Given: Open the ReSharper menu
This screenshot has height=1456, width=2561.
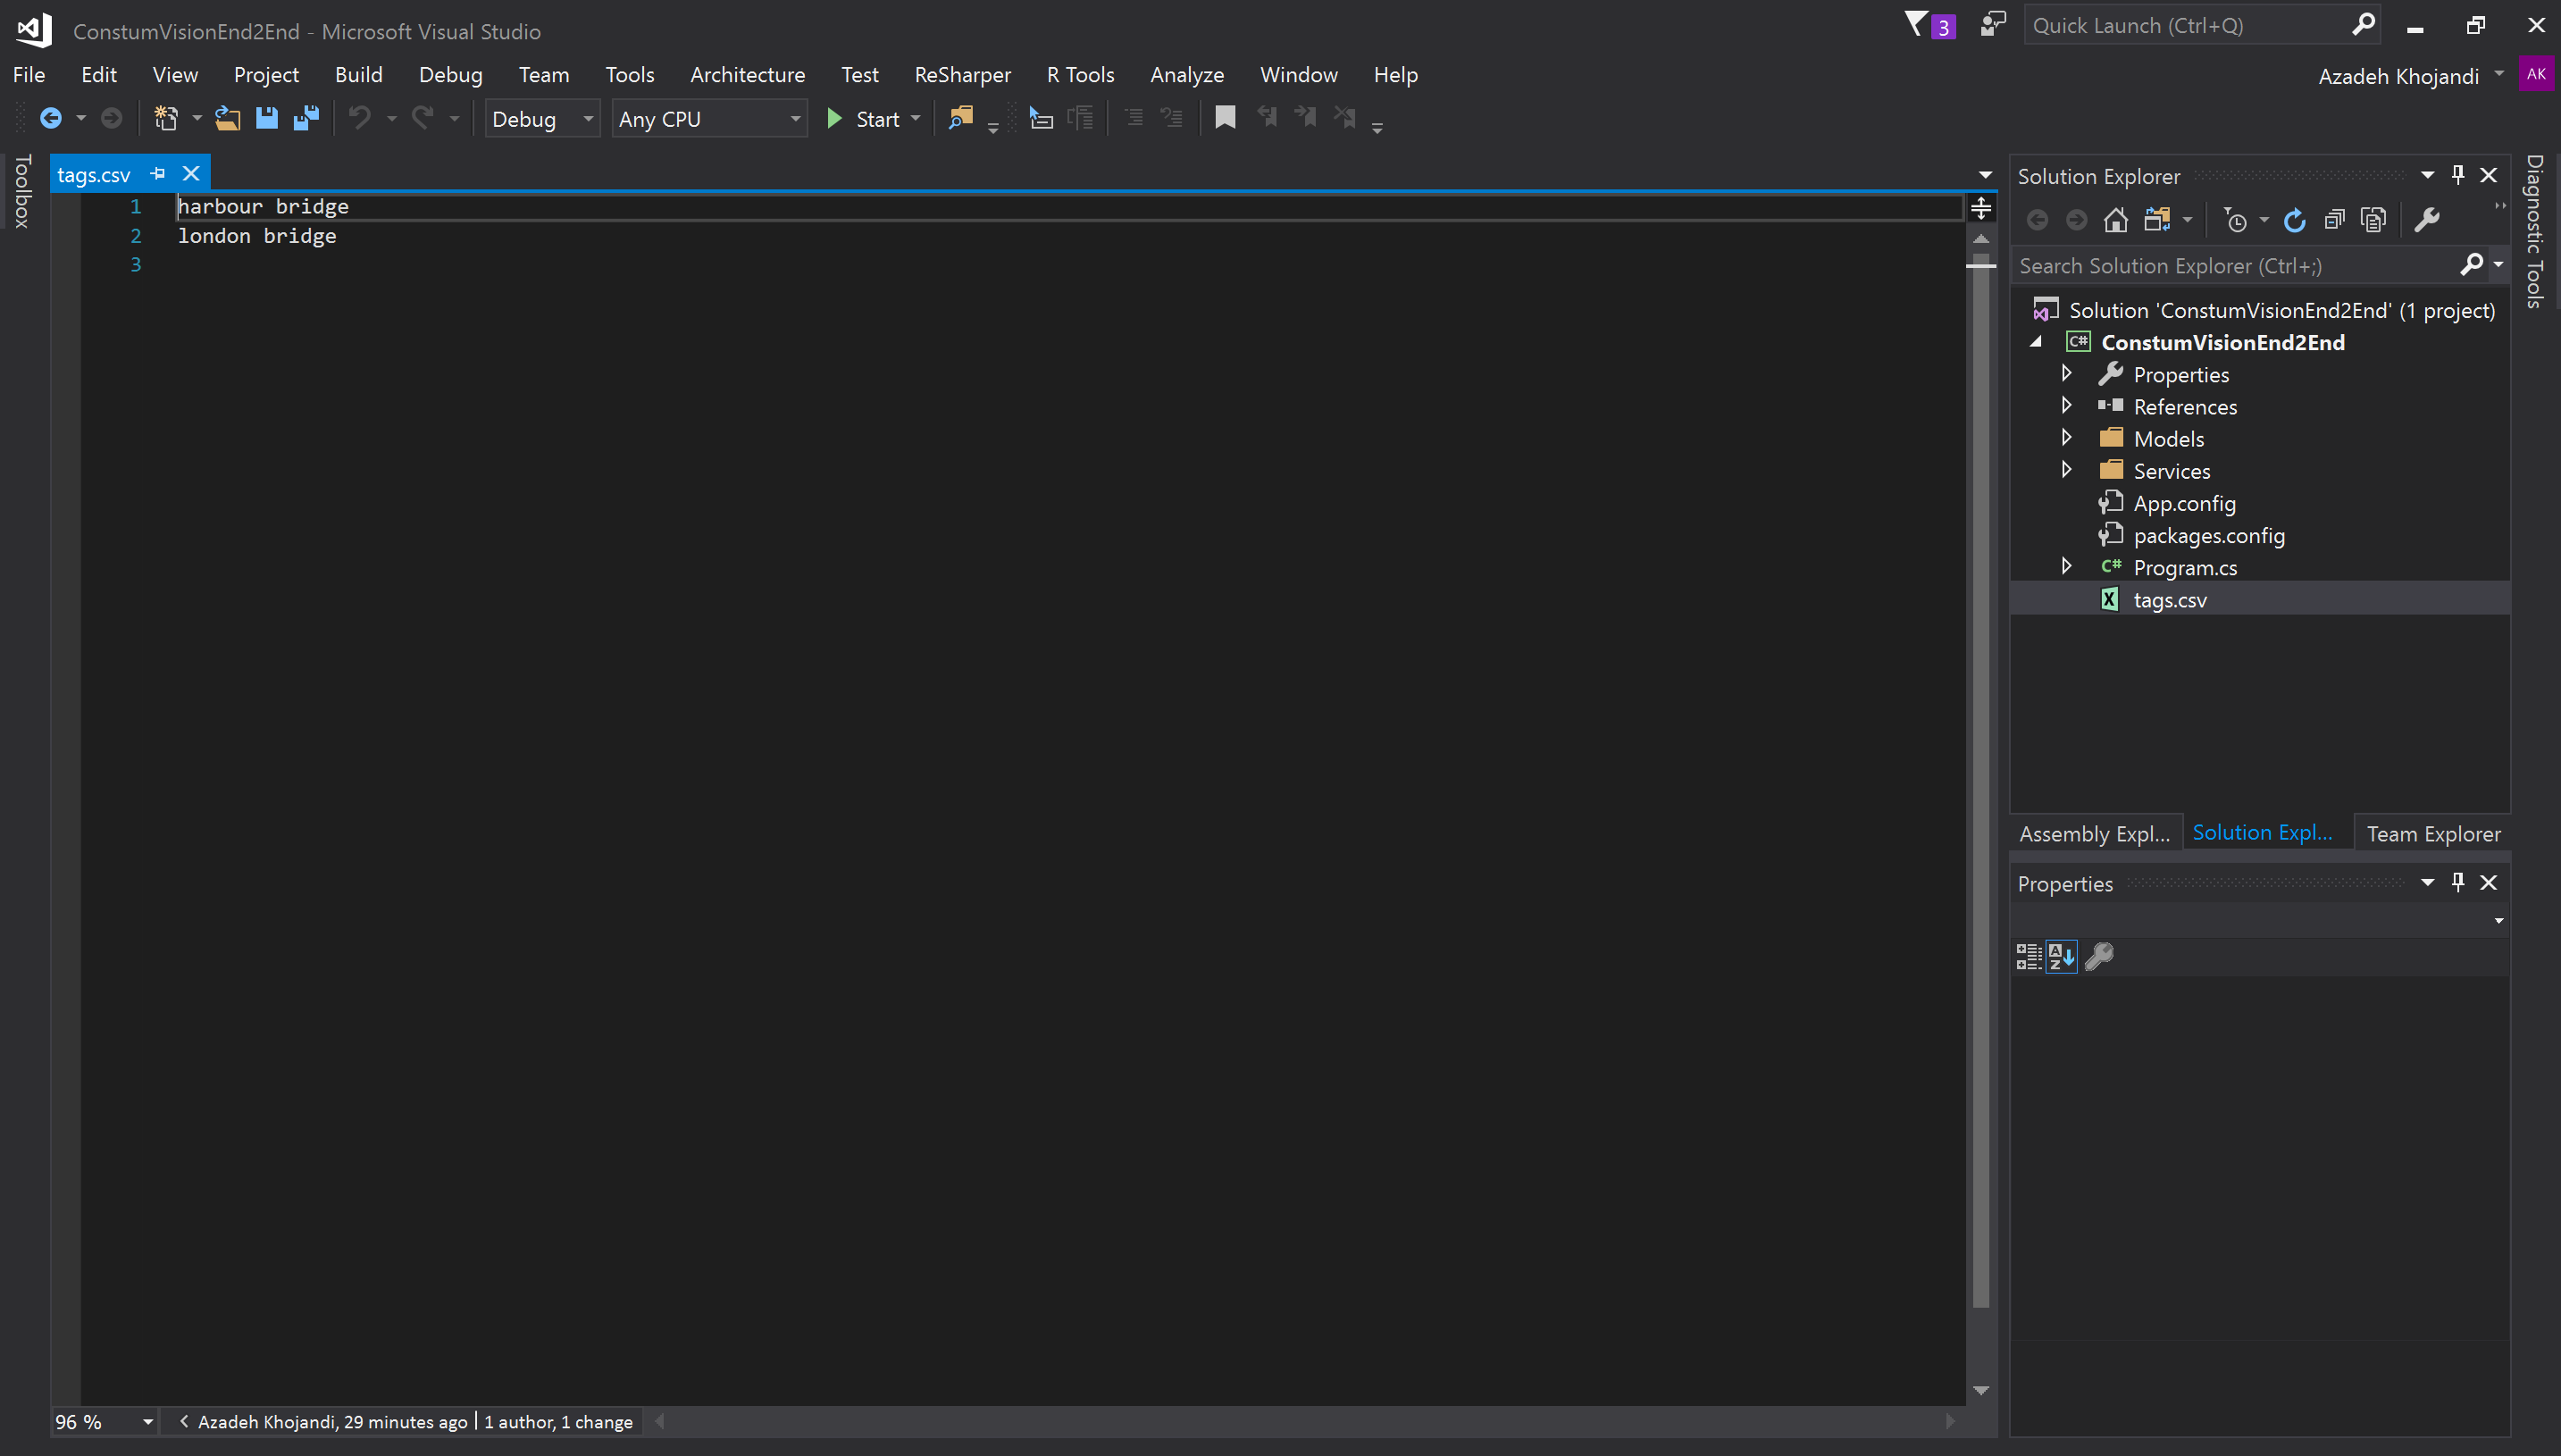Looking at the screenshot, I should tap(962, 75).
